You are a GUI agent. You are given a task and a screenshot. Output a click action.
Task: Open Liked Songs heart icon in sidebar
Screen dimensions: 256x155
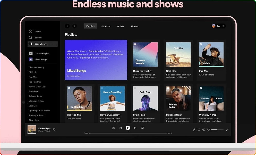pyautogui.click(x=31, y=60)
